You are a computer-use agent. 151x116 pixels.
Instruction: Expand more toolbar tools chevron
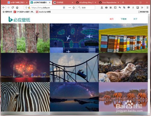tap(142, 8)
